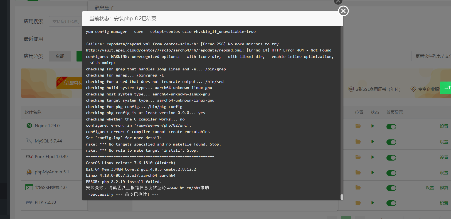Click the 应用搜索 search input field
This screenshot has width=451, height=219.
tap(66, 21)
